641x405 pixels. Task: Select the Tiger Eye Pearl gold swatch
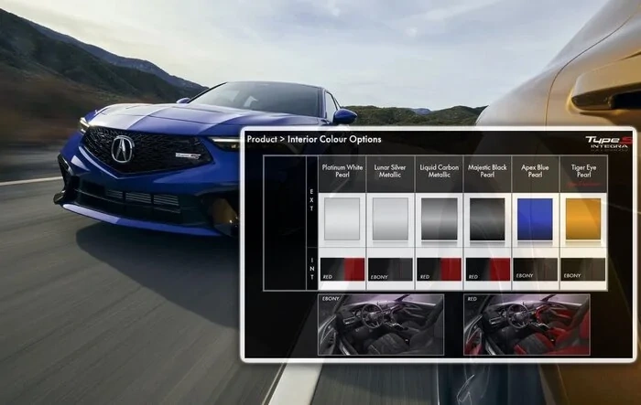(x=583, y=219)
